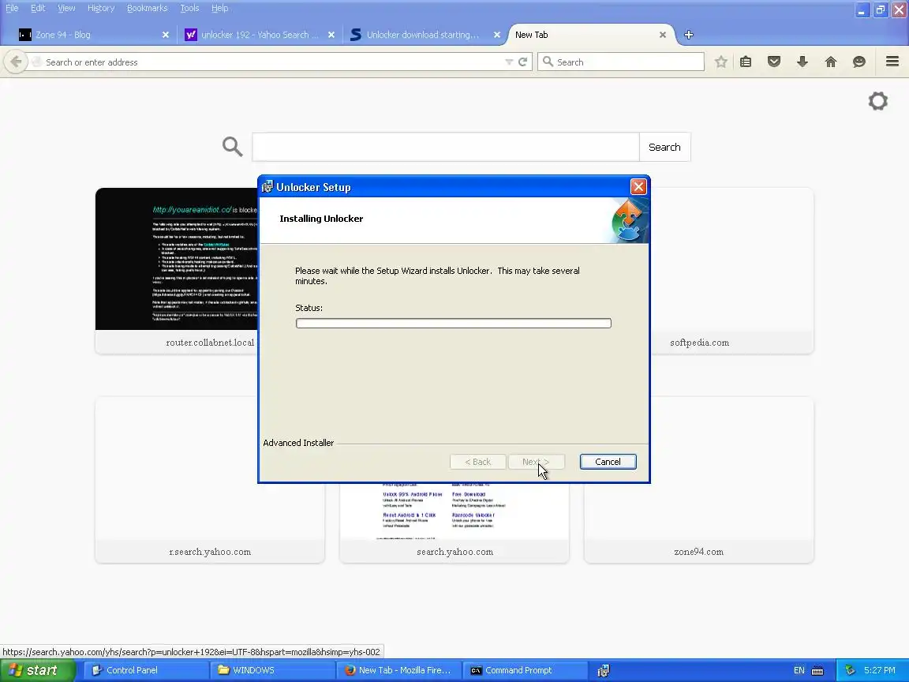909x682 pixels.
Task: Show bookmarks list icon in toolbar
Action: (x=746, y=62)
